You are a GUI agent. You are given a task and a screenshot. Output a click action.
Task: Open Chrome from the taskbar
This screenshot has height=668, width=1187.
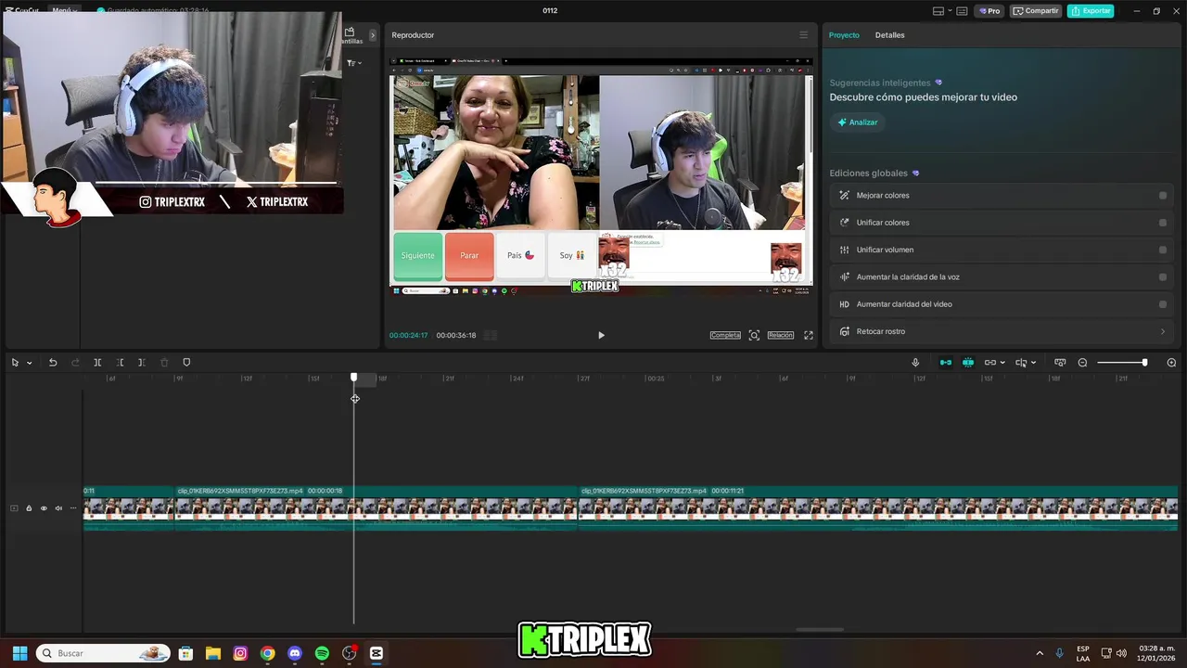[267, 653]
